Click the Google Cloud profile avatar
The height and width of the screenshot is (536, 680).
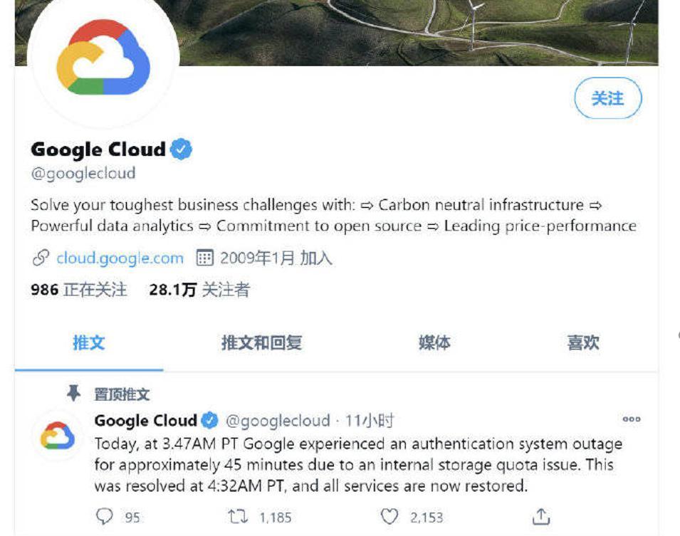click(x=103, y=59)
